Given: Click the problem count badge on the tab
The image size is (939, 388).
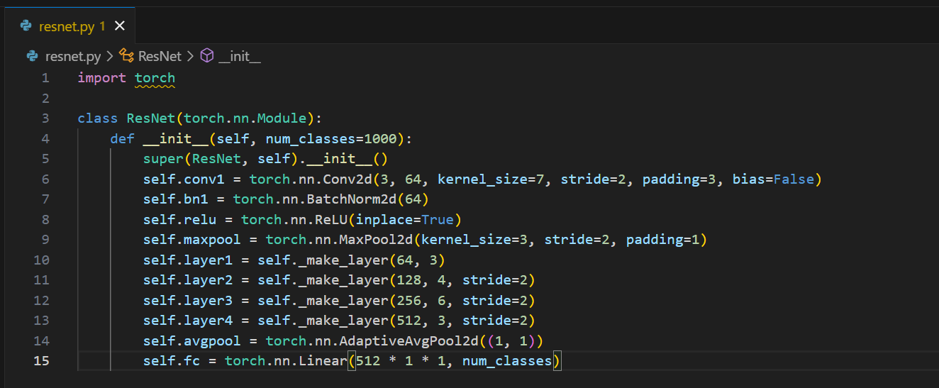Looking at the screenshot, I should click(x=102, y=26).
